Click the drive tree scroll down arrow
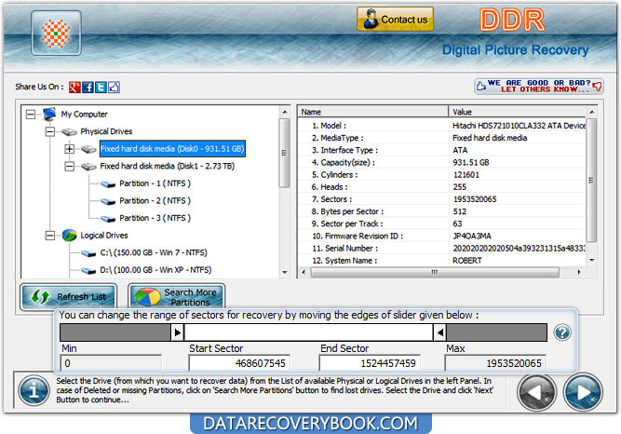This screenshot has width=621, height=434. tap(284, 272)
